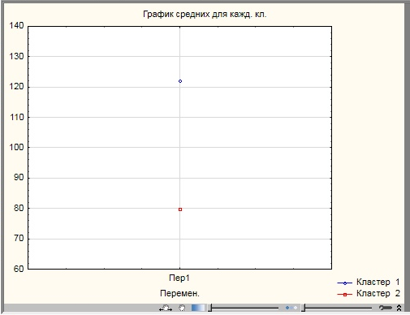
Task: Select the graph title 'График средних для кажд. кл.'
Action: pos(205,14)
